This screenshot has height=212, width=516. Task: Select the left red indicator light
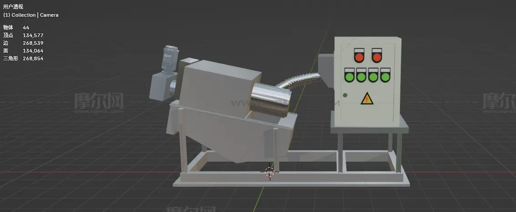click(359, 57)
